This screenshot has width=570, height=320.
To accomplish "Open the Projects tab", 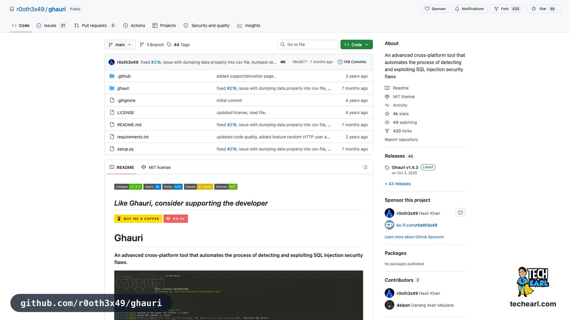I will [x=164, y=26].
